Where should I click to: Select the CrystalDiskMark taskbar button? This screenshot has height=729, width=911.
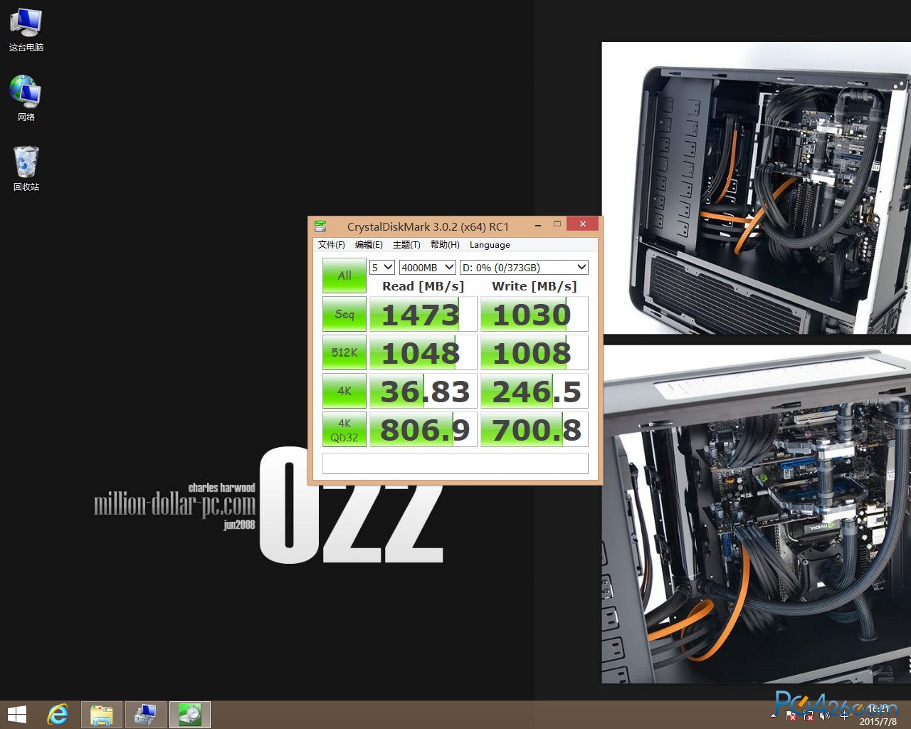point(190,715)
